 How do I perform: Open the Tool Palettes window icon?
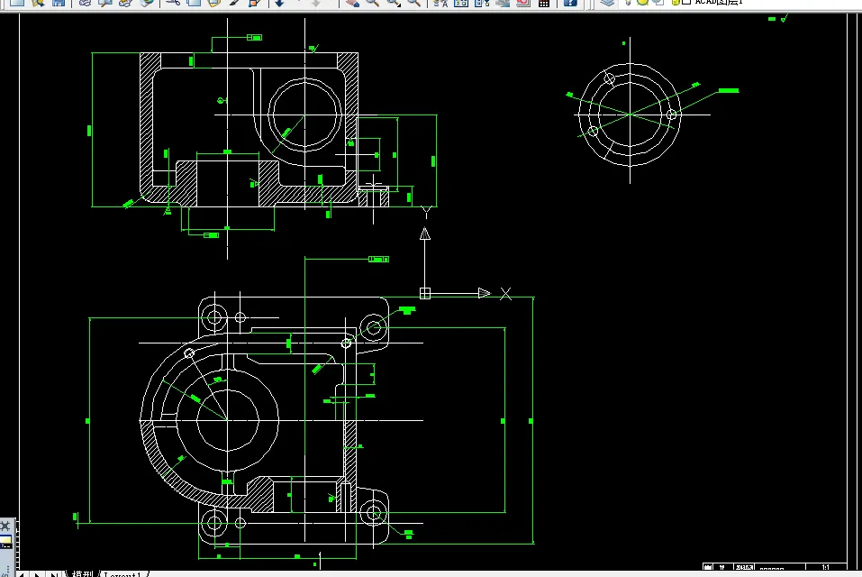pyautogui.click(x=482, y=2)
